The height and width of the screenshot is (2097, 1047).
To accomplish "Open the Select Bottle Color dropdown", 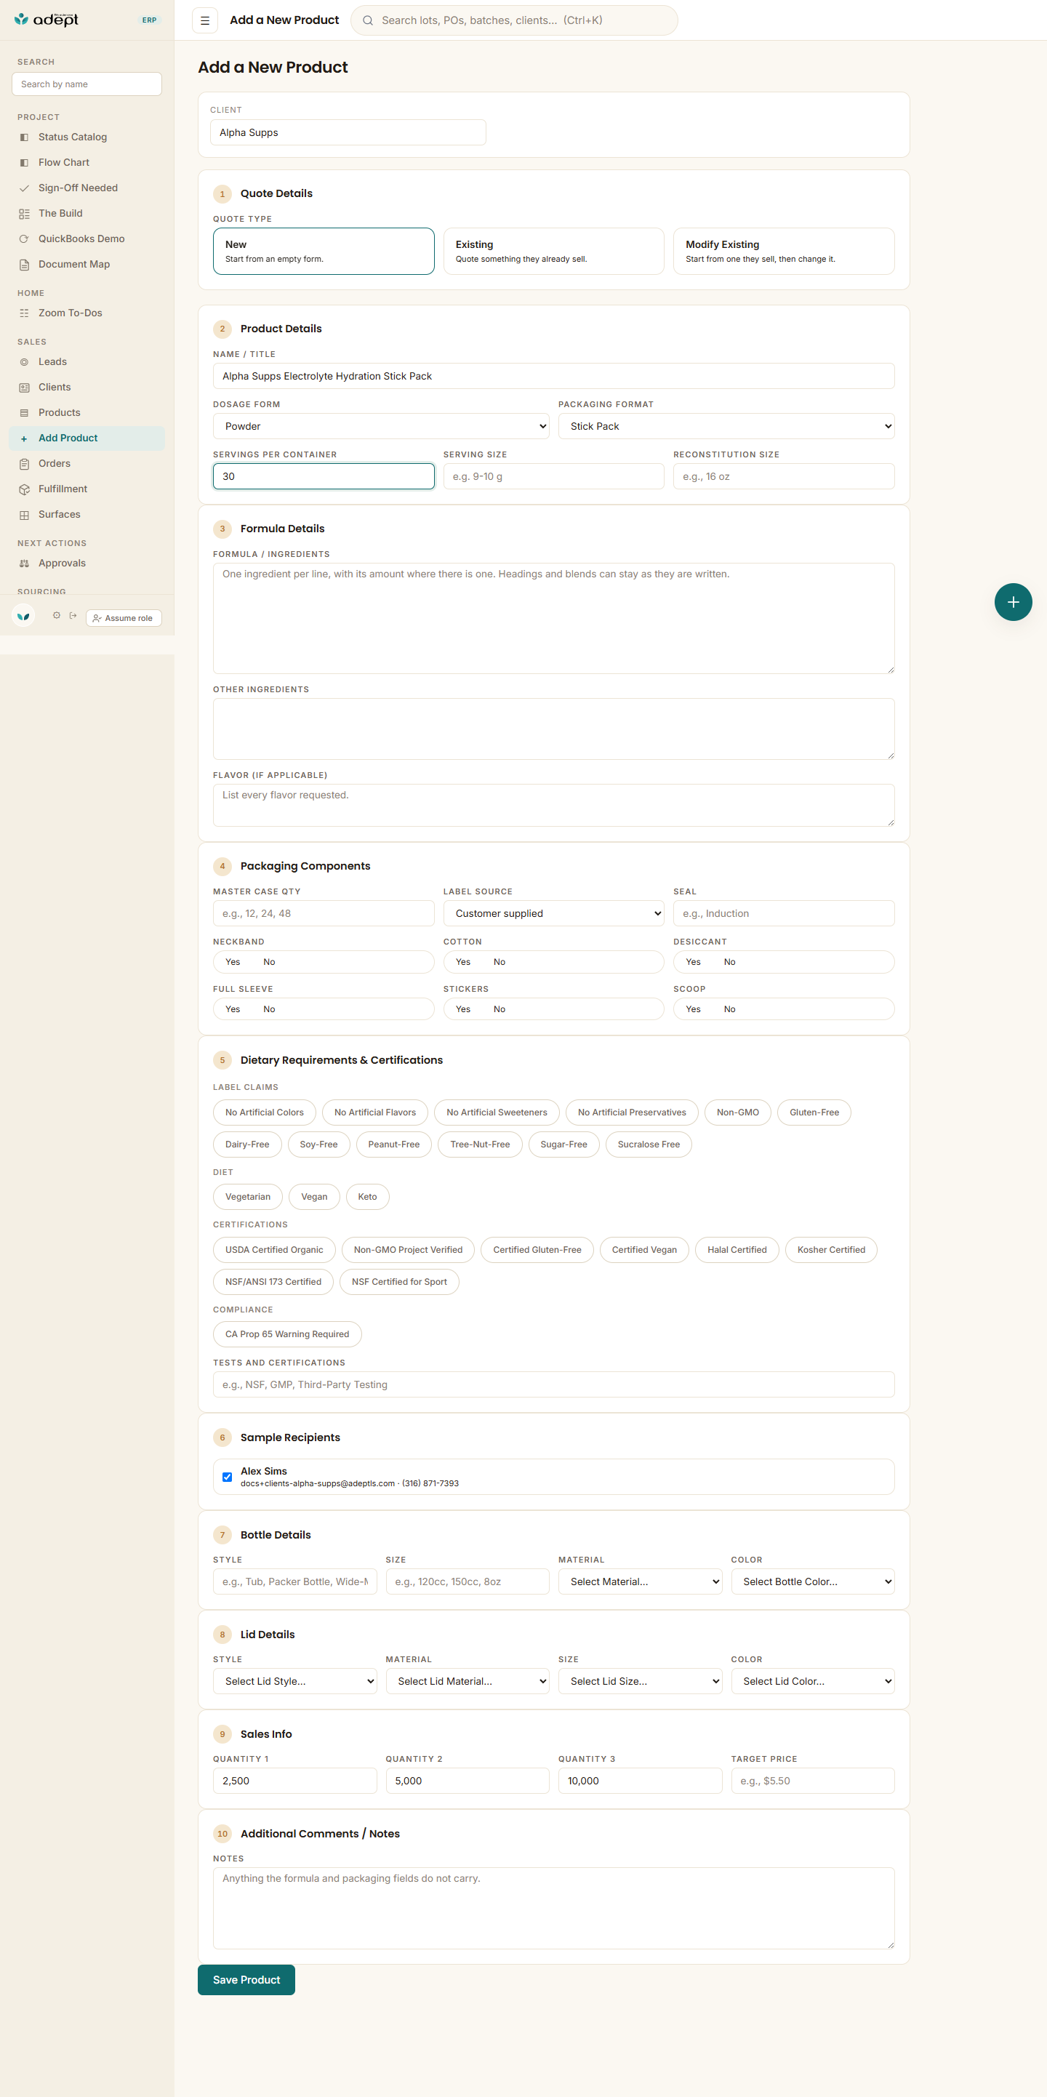I will click(813, 1581).
